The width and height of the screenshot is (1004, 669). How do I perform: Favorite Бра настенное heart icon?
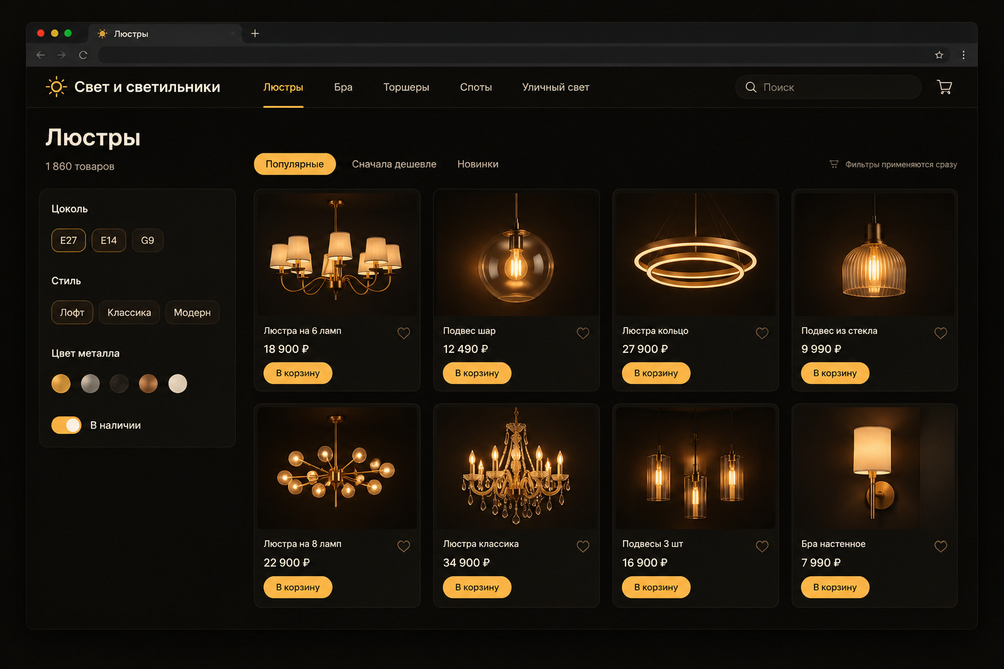click(941, 546)
